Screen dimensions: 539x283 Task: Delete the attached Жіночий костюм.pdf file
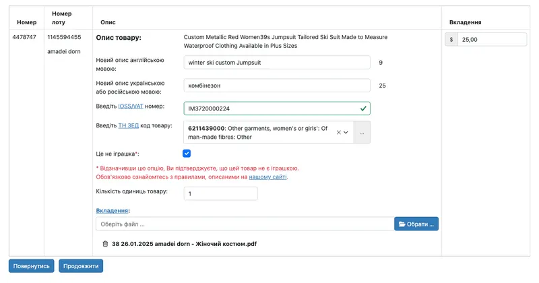click(105, 244)
